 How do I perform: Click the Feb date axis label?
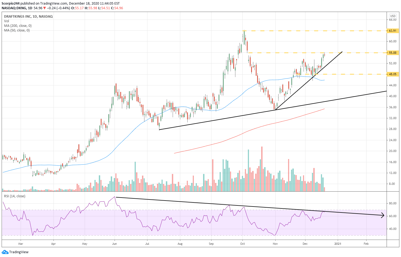(366, 244)
